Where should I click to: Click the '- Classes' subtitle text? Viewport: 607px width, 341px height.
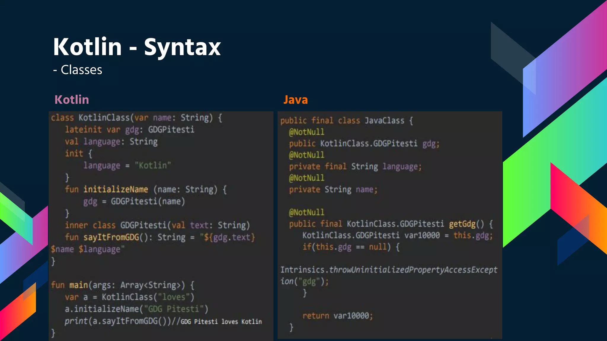tap(78, 70)
